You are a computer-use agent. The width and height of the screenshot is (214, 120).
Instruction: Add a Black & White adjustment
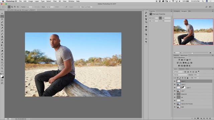pyautogui.click(x=183, y=63)
